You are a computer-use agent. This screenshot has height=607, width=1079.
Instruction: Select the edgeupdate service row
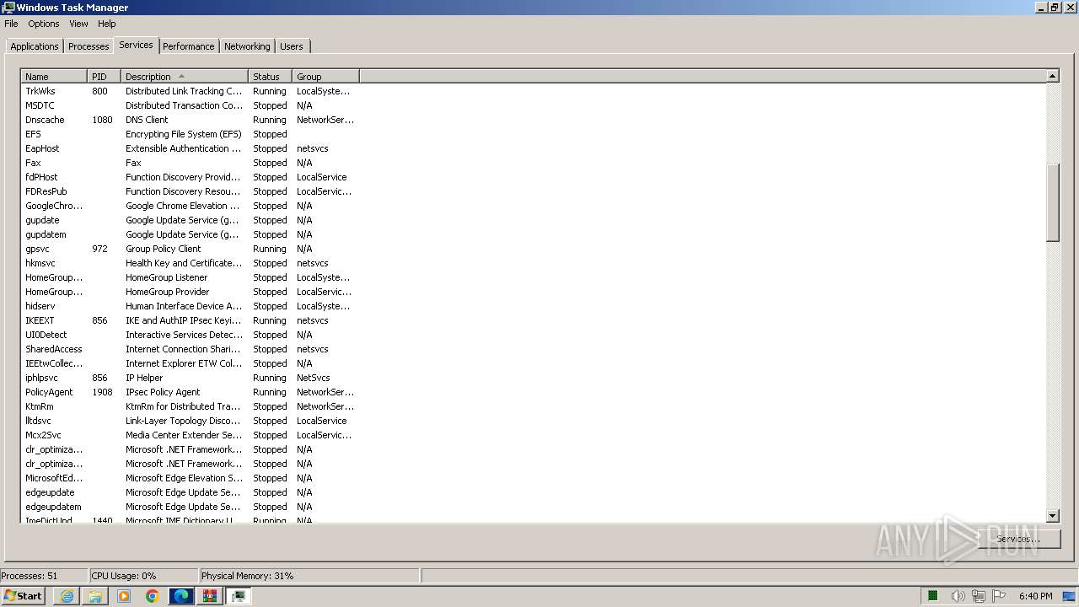tap(534, 492)
